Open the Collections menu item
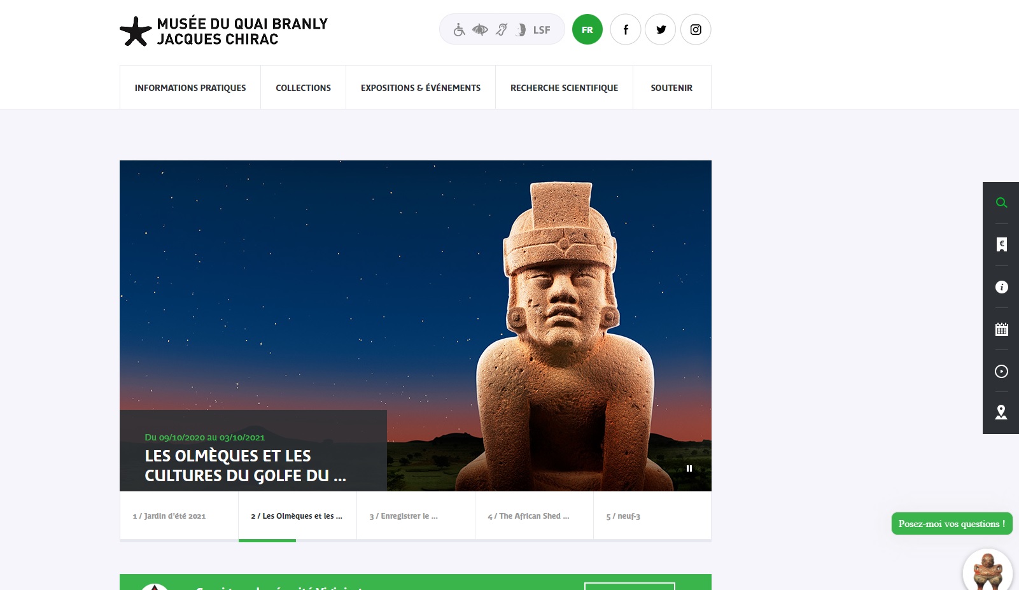 pyautogui.click(x=304, y=88)
